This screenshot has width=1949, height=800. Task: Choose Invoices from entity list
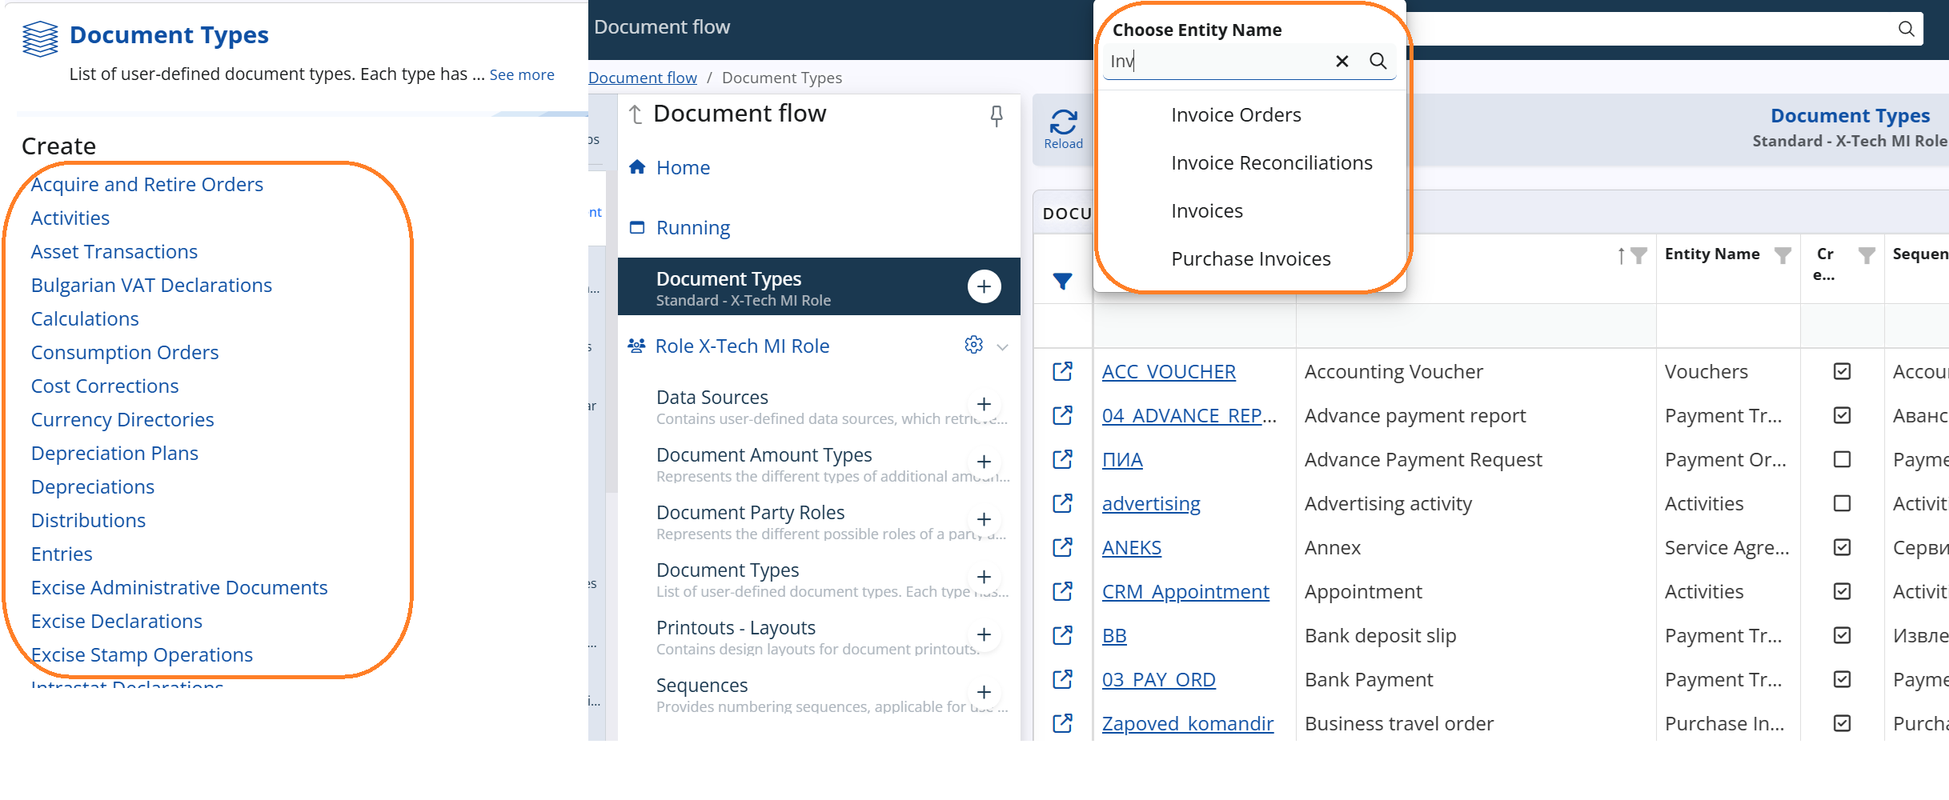click(x=1207, y=211)
